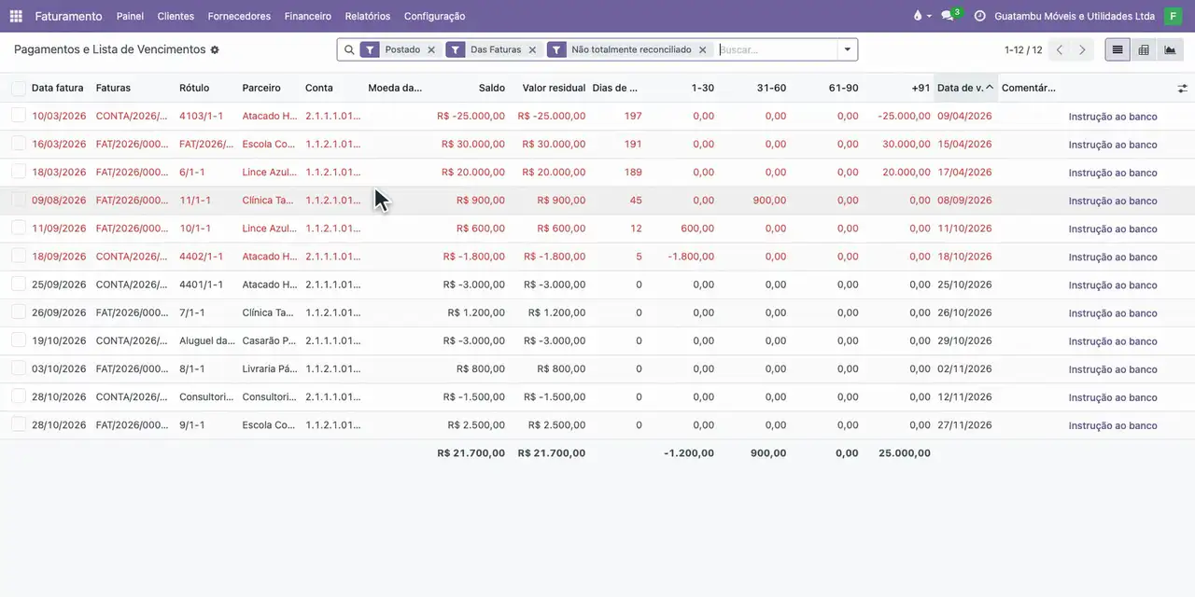The width and height of the screenshot is (1195, 597).
Task: Toggle the select-all header checkbox
Action: (19, 88)
